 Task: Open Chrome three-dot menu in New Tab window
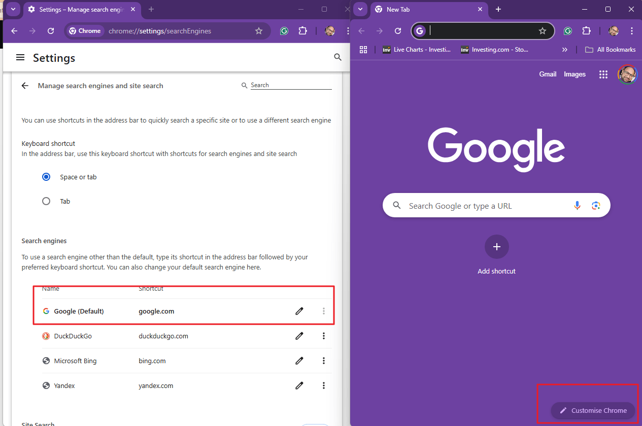pos(632,31)
